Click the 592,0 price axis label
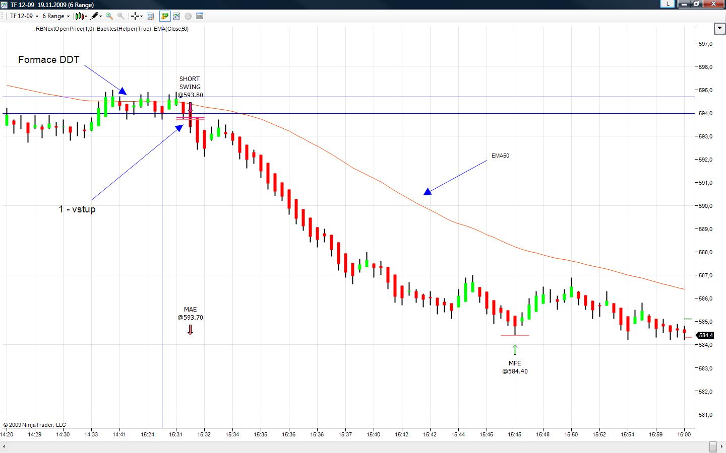 pos(705,160)
